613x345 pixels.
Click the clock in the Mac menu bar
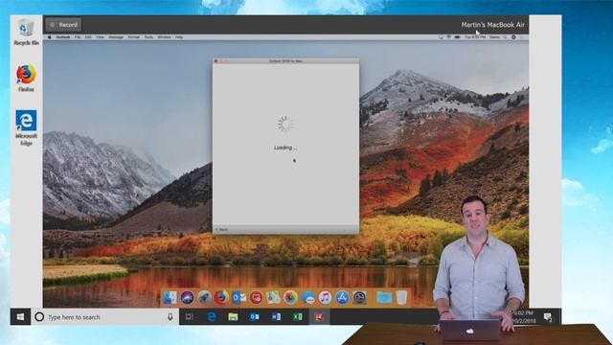pyautogui.click(x=475, y=37)
